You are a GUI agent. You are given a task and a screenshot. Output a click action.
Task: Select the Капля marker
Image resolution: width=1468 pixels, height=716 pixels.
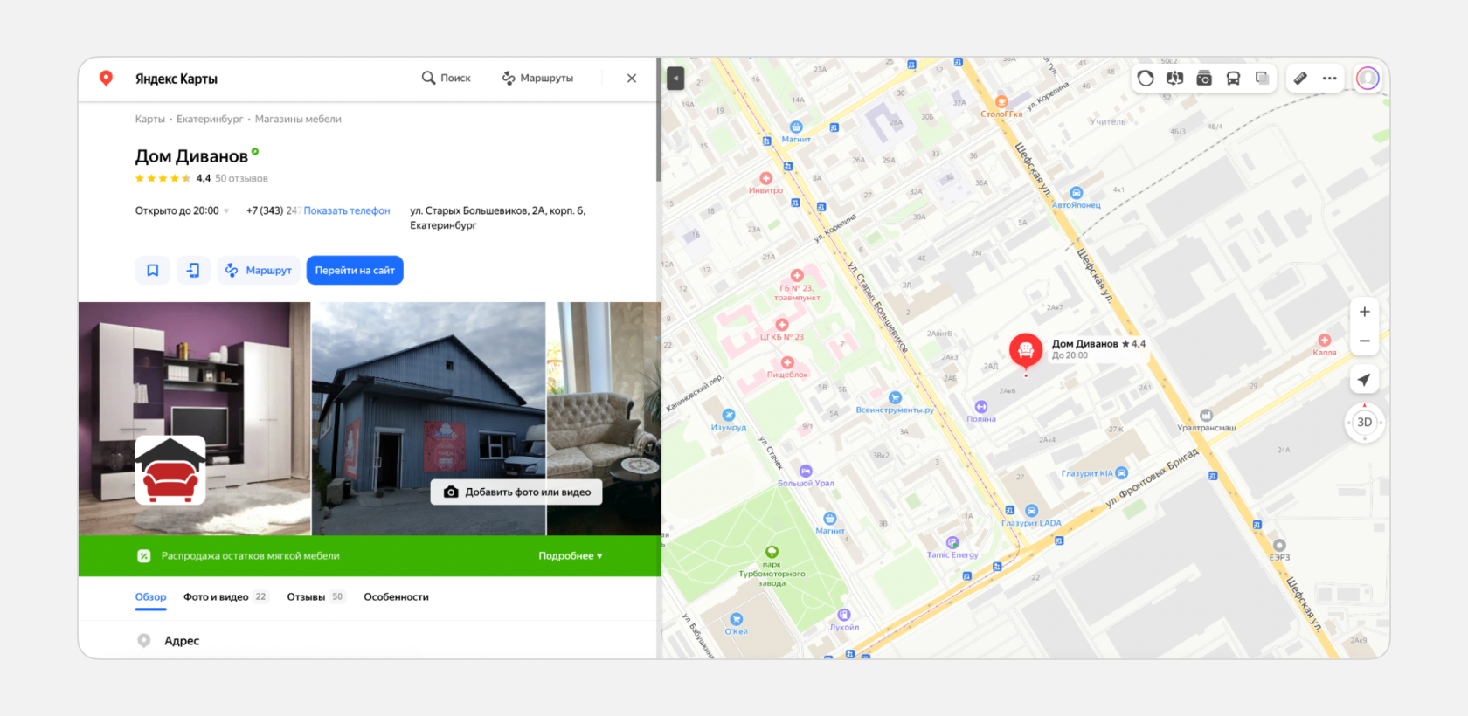(x=1325, y=341)
